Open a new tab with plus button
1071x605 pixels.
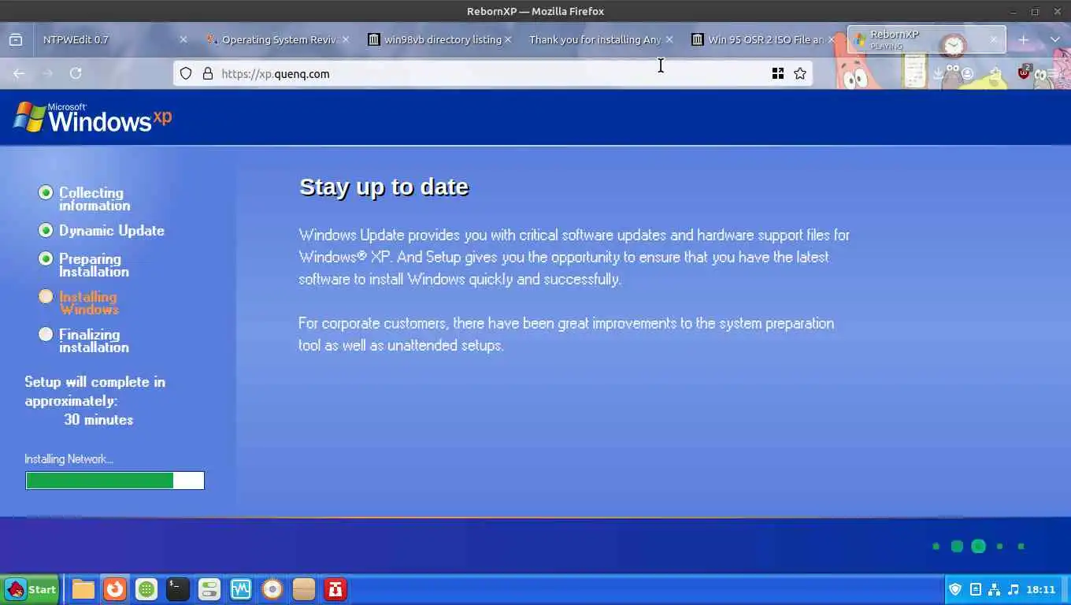pos(1023,39)
